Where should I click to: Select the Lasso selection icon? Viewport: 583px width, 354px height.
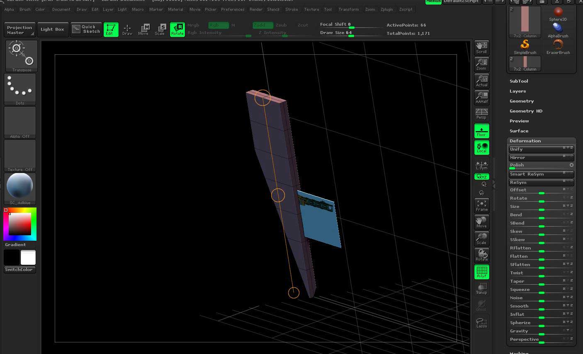point(481,322)
